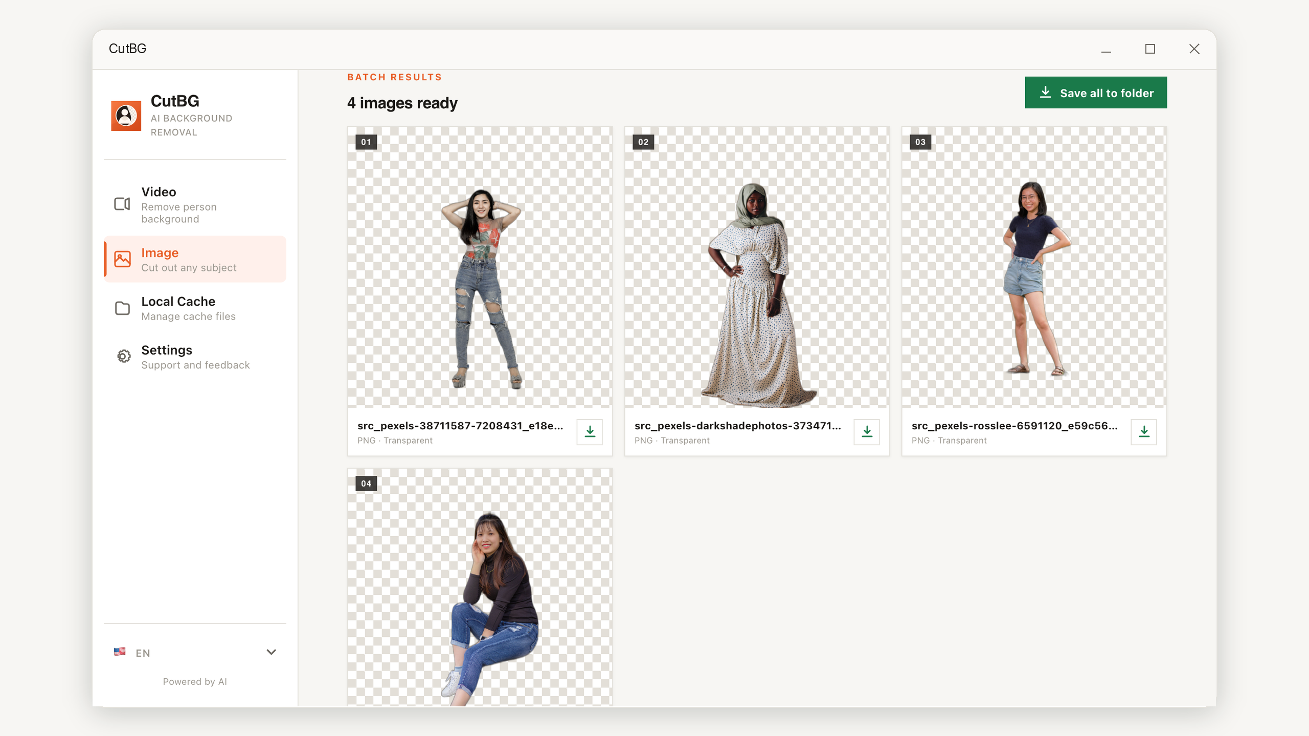Open Settings gear icon
1309x736 pixels.
pyautogui.click(x=123, y=356)
